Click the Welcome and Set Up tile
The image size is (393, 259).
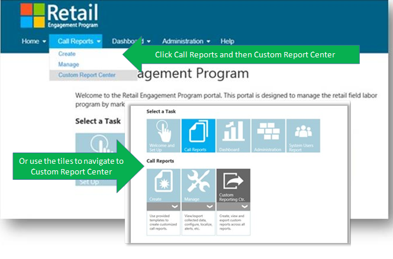click(163, 136)
